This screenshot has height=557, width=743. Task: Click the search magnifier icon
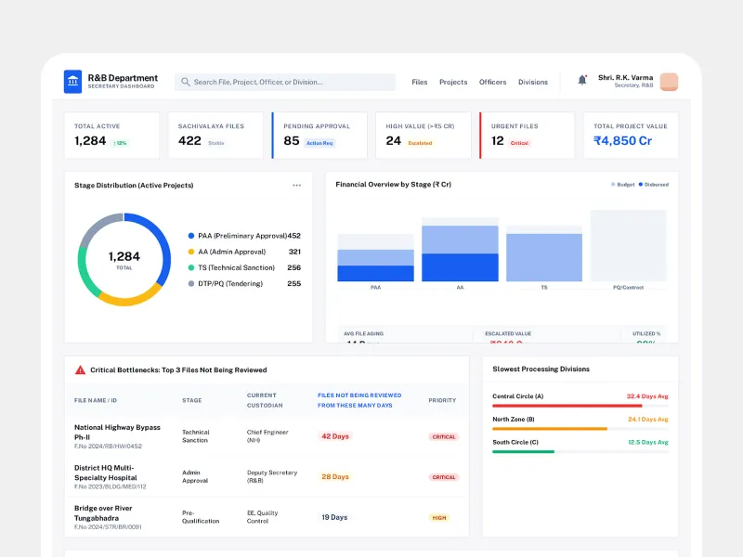click(x=186, y=82)
